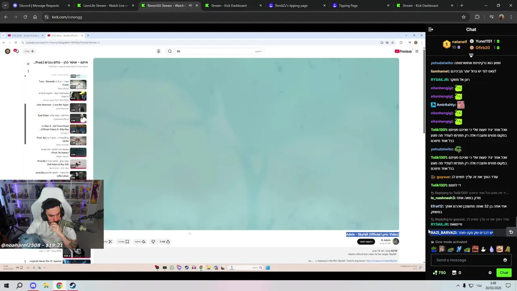
Task: Open the emoji picker in the message box
Action: click(x=505, y=260)
